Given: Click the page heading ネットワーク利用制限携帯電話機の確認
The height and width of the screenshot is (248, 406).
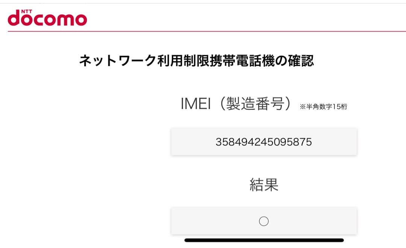Looking at the screenshot, I should [x=196, y=60].
